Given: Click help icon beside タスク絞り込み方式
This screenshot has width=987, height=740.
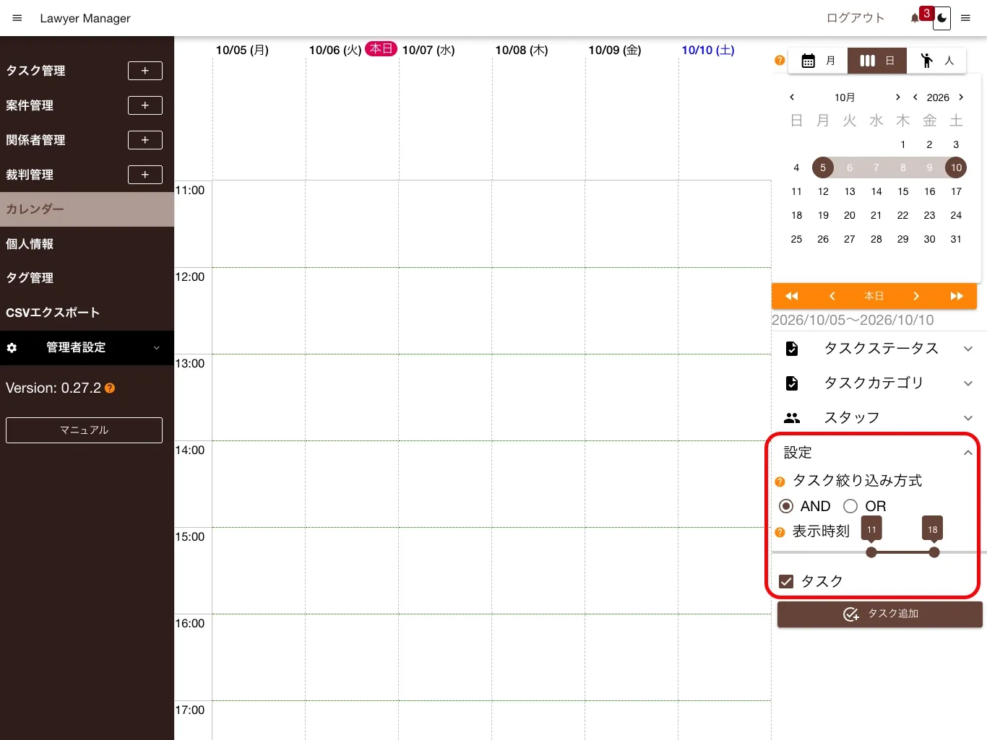Looking at the screenshot, I should pyautogui.click(x=780, y=482).
